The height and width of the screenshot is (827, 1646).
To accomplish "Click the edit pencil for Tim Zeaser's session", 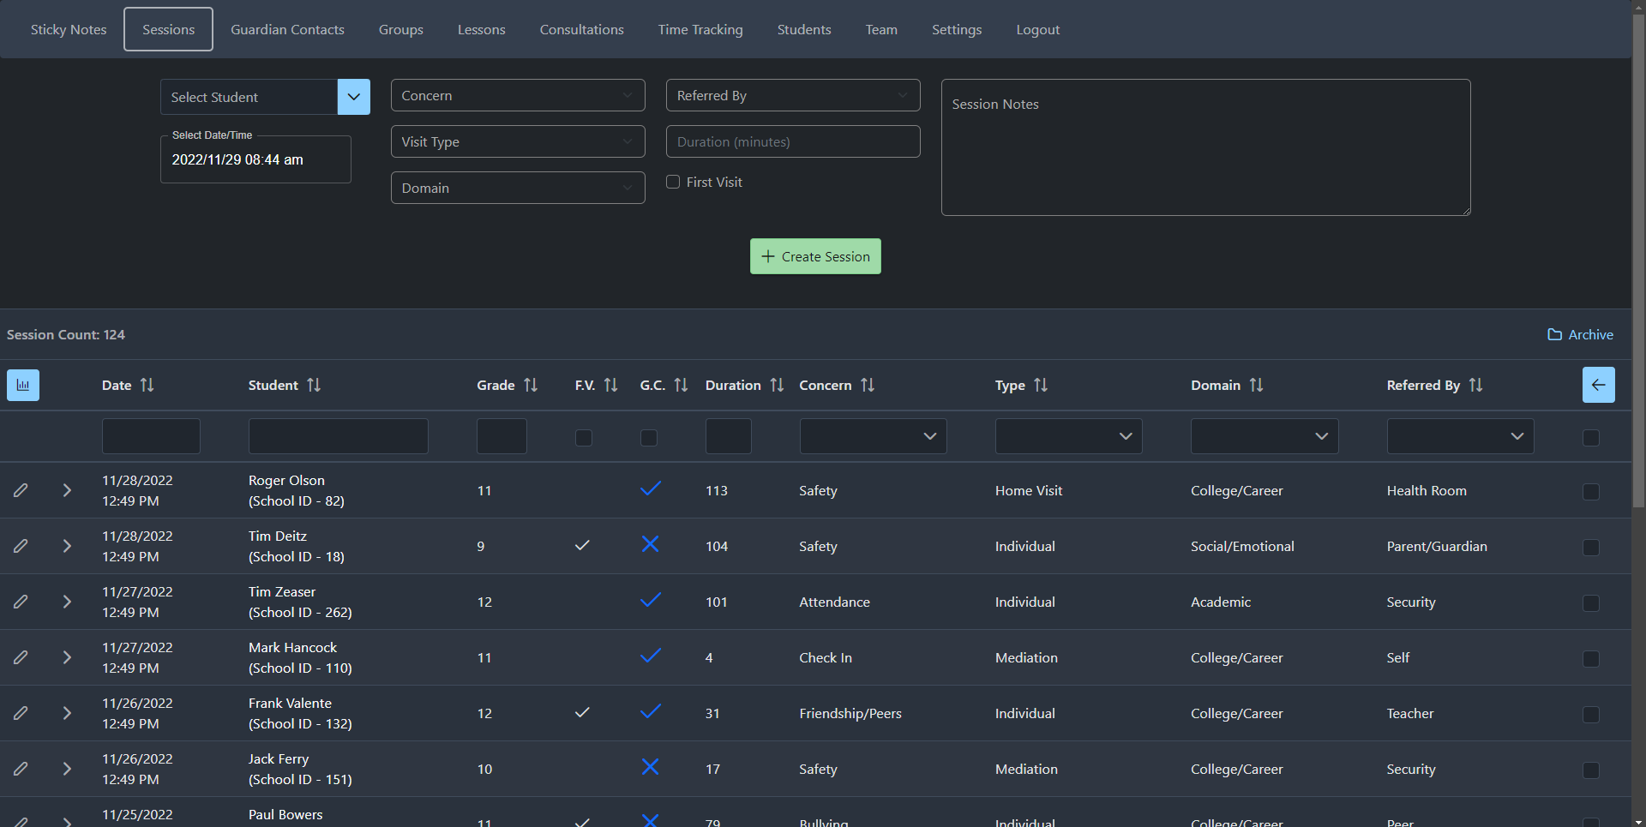I will click(x=21, y=602).
